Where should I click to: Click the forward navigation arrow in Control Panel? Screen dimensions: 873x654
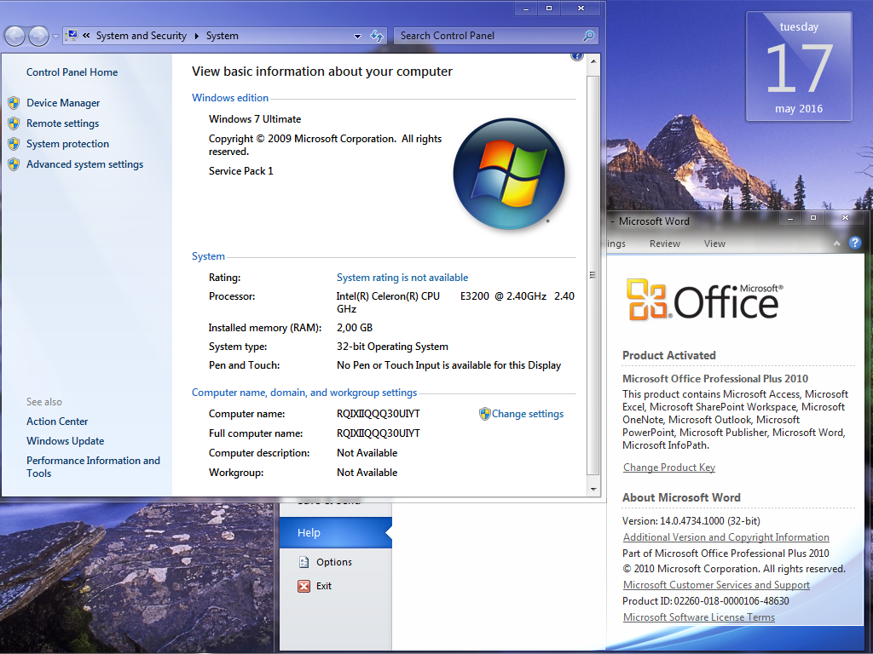point(38,36)
